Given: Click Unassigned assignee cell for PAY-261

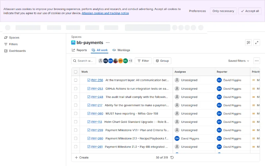Looking at the screenshot, I should click(x=194, y=147).
